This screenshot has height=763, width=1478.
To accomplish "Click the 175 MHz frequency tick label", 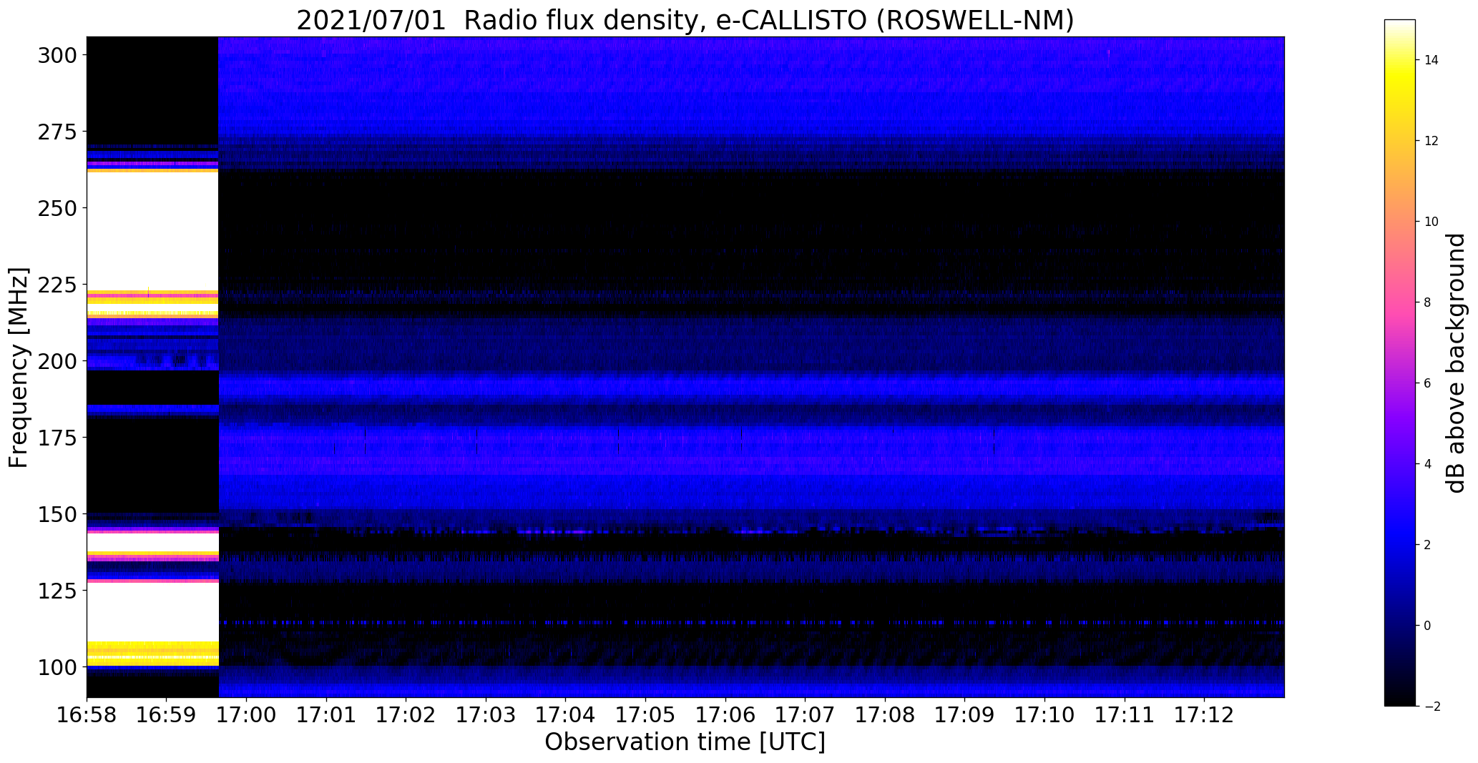I will (57, 438).
